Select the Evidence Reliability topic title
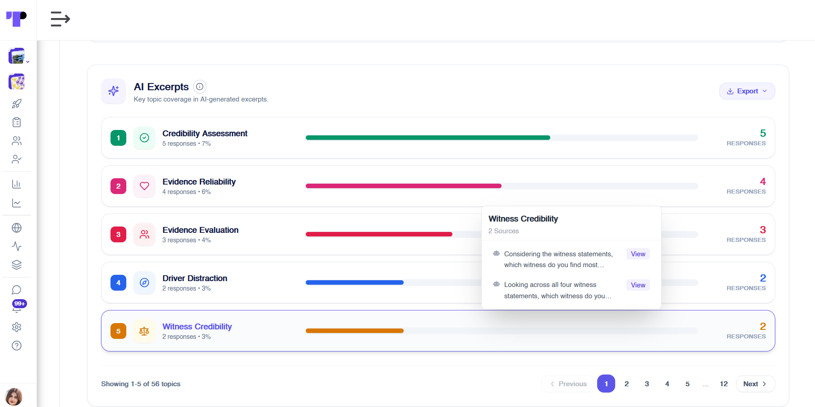 point(199,182)
